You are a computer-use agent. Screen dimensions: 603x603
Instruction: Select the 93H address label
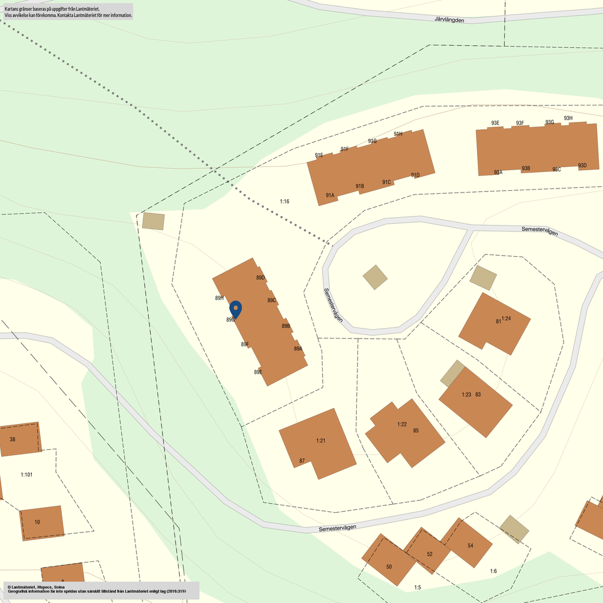568,118
